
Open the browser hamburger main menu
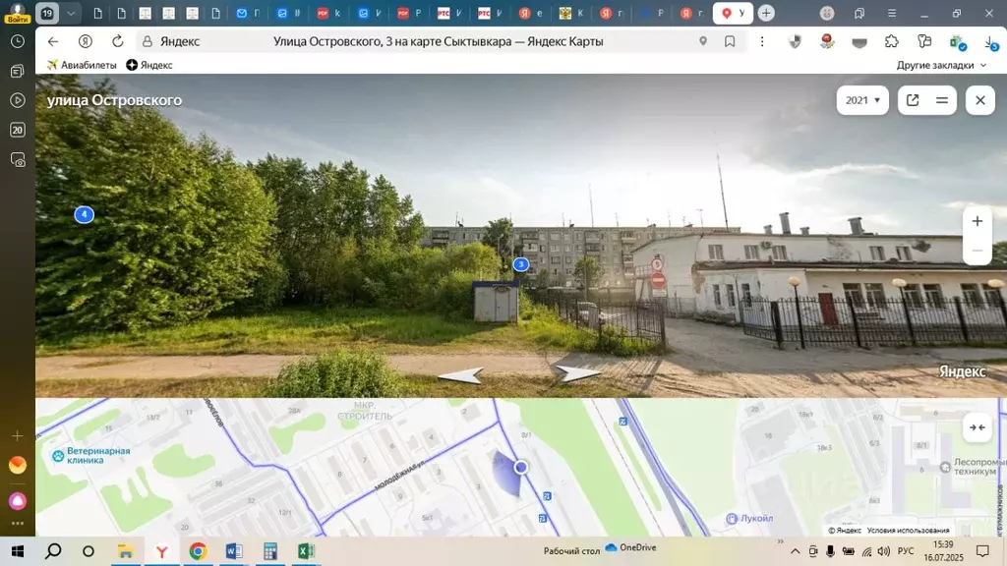[891, 13]
